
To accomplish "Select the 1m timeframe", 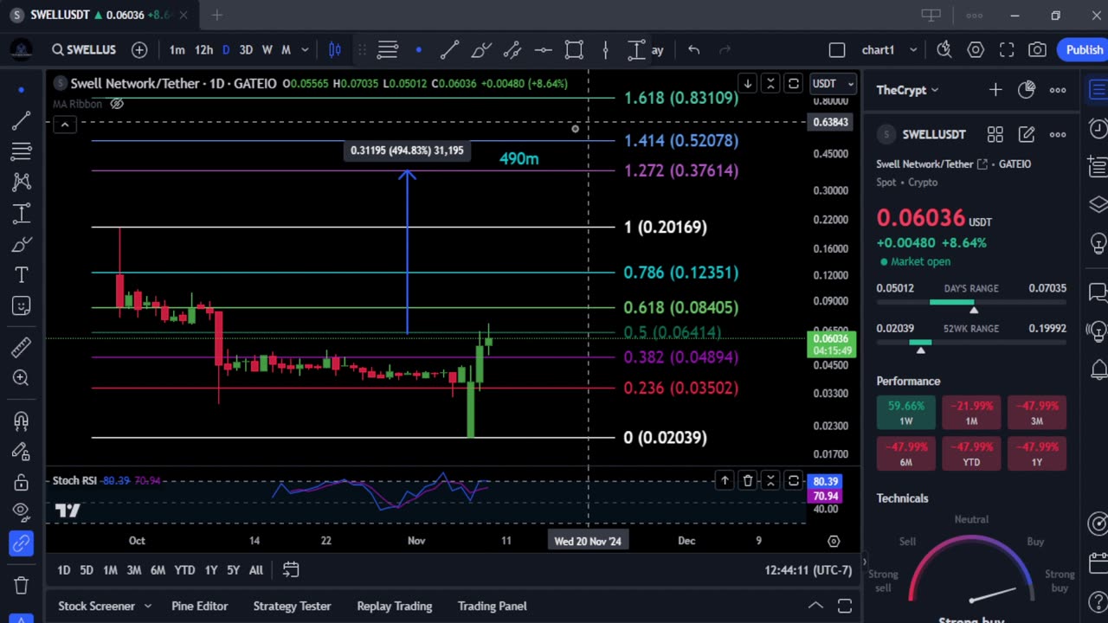I will [177, 50].
